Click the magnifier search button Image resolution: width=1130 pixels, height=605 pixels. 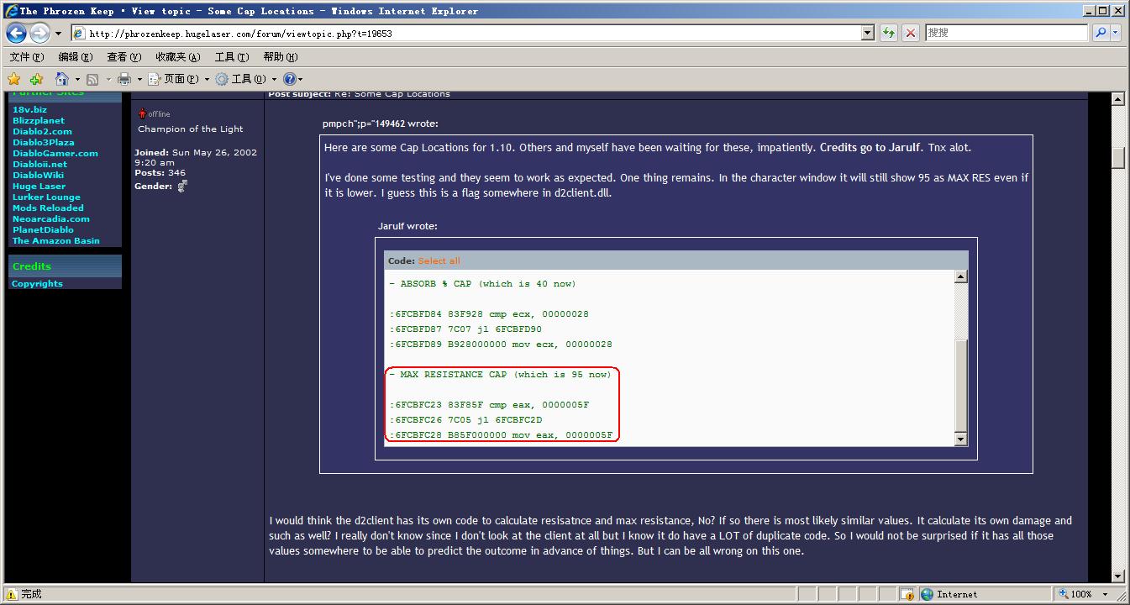tap(1101, 33)
